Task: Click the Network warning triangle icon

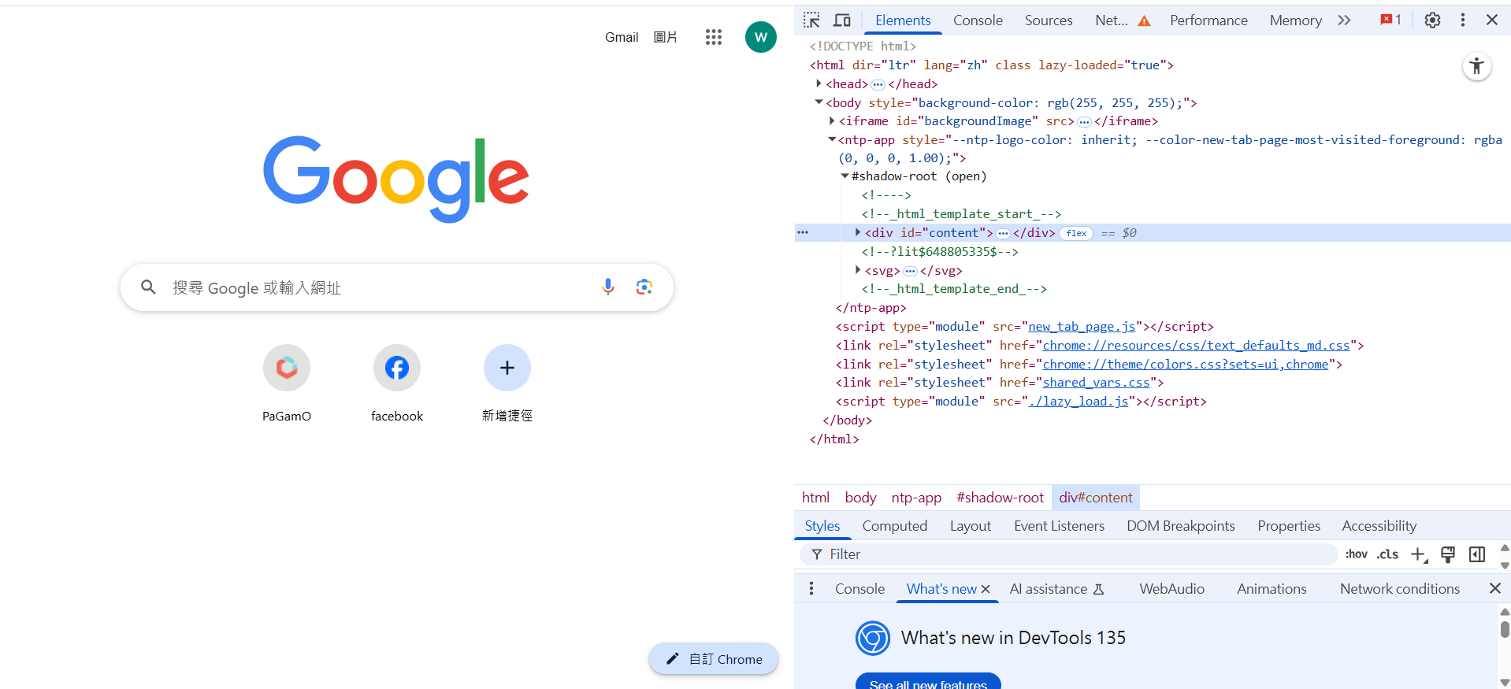Action: click(1144, 21)
